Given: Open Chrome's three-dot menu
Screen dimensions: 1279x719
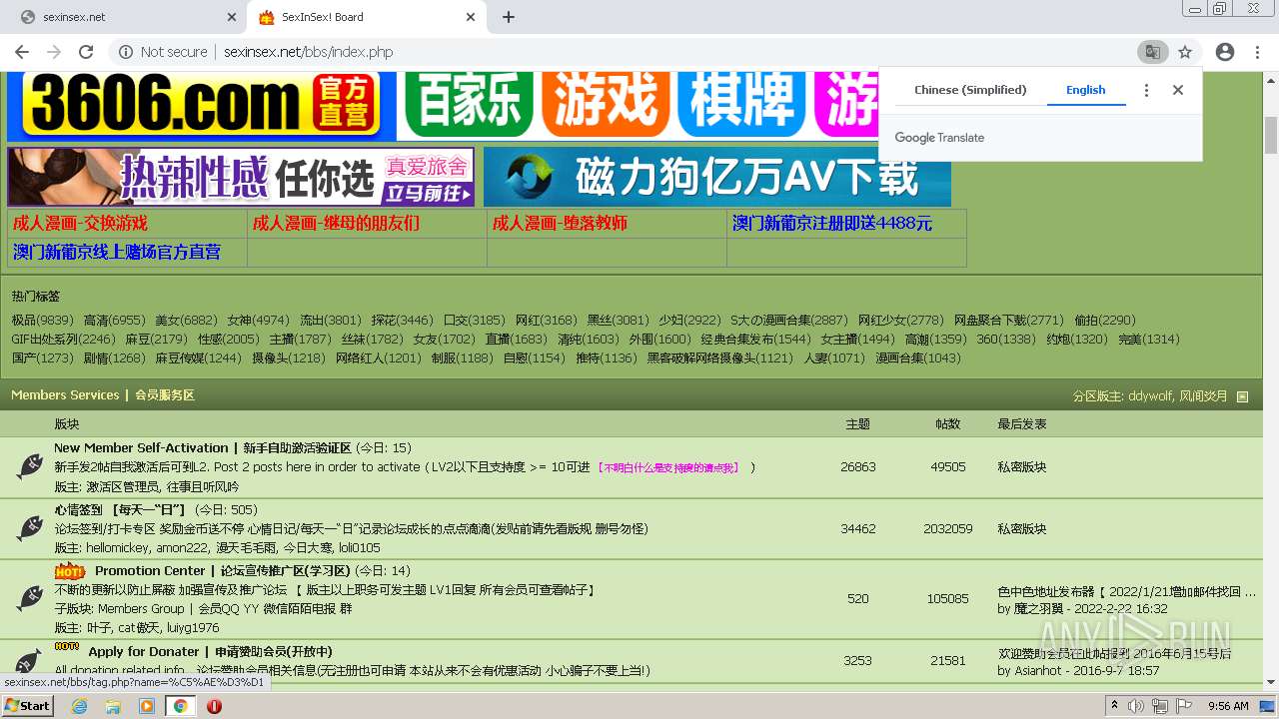Looking at the screenshot, I should tap(1257, 52).
